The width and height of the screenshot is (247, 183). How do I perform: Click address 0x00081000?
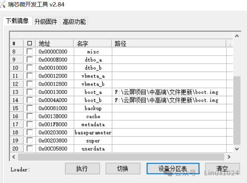(53, 108)
